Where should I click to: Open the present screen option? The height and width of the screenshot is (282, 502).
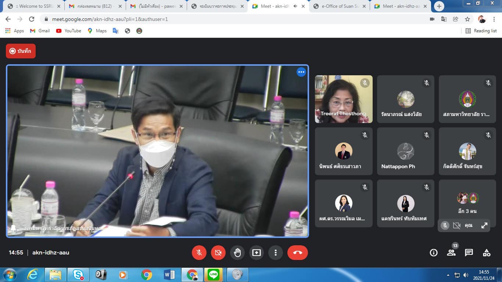[x=256, y=253]
